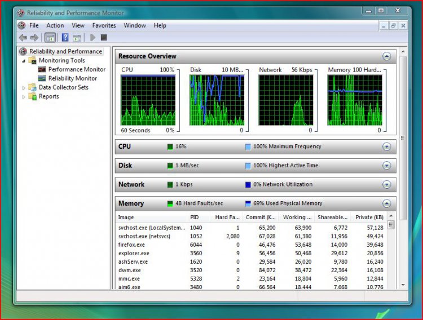Click the black Stop square icon
The height and width of the screenshot is (320, 423).
(x=104, y=37)
